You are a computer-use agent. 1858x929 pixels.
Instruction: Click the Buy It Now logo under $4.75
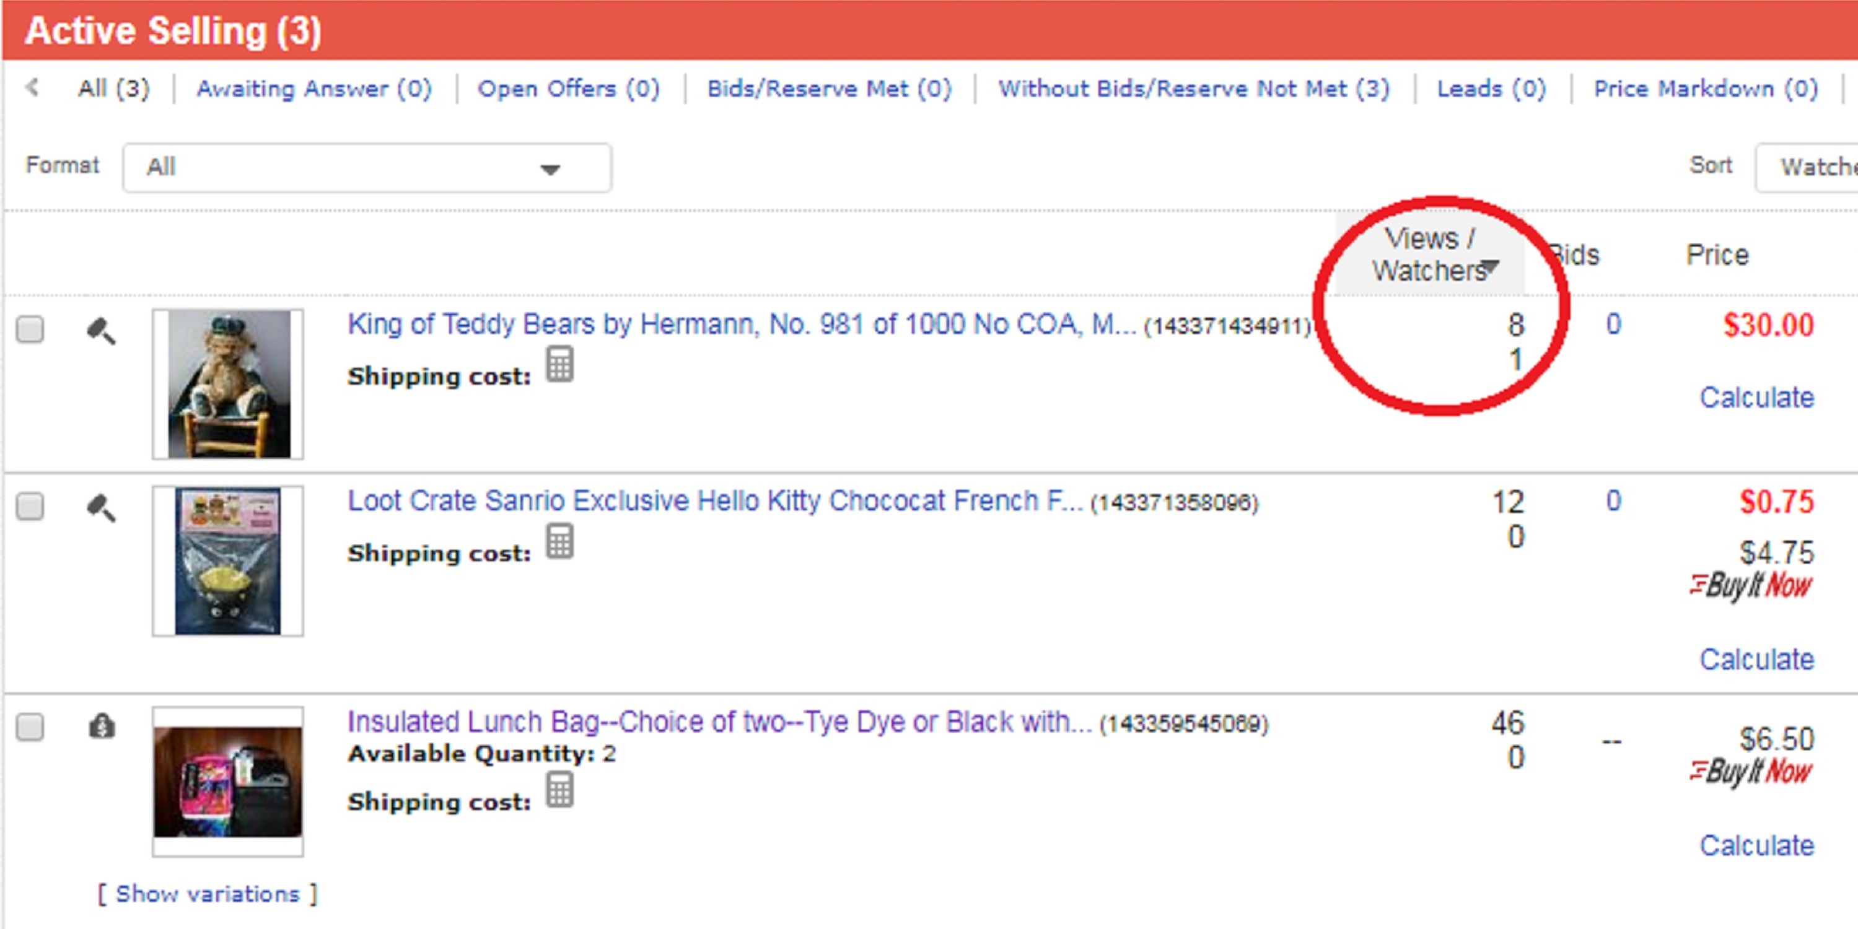click(1751, 586)
